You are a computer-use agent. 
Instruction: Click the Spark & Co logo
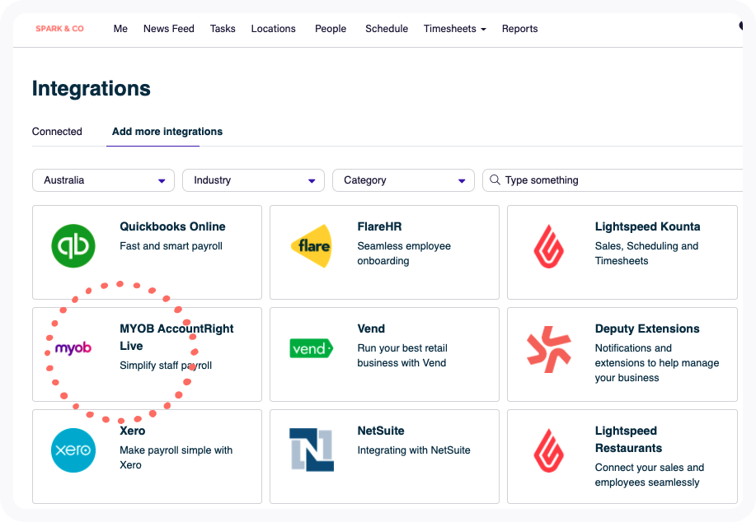click(x=60, y=28)
